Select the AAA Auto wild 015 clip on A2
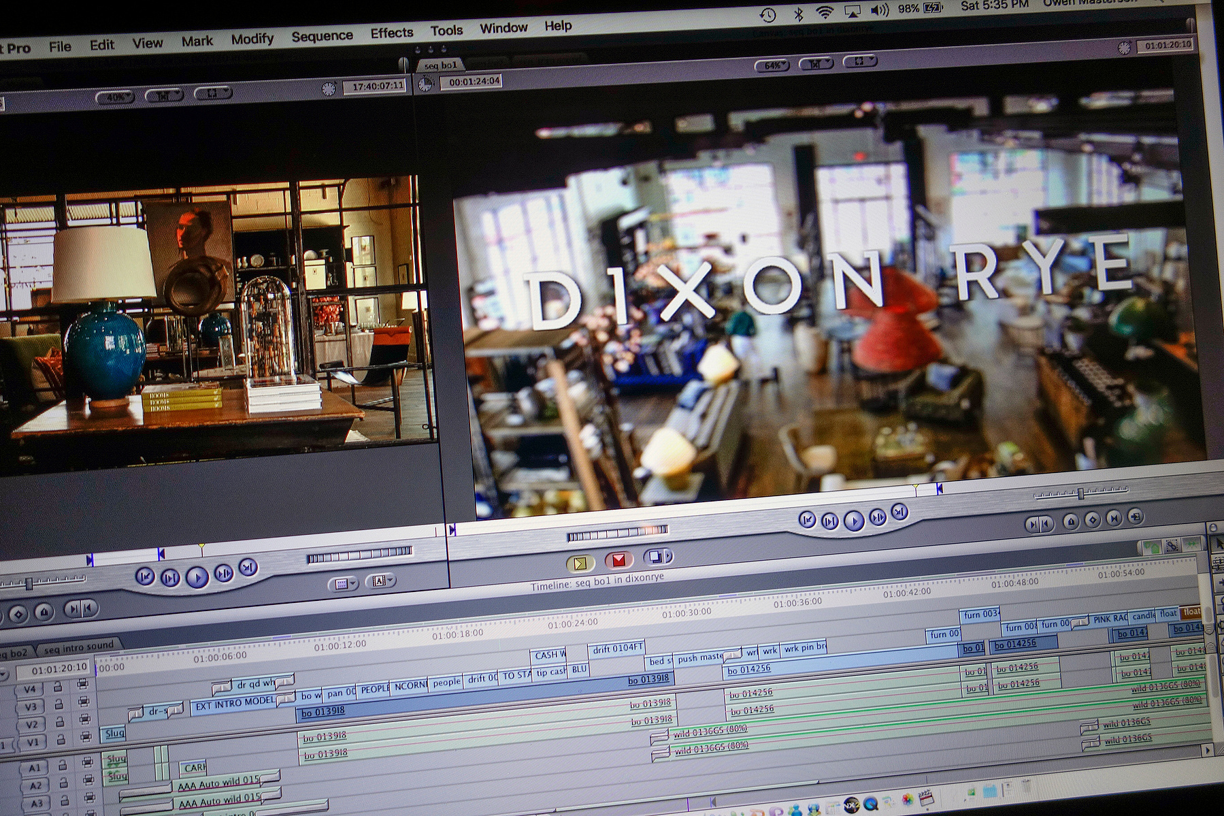The width and height of the screenshot is (1224, 816). click(x=218, y=784)
